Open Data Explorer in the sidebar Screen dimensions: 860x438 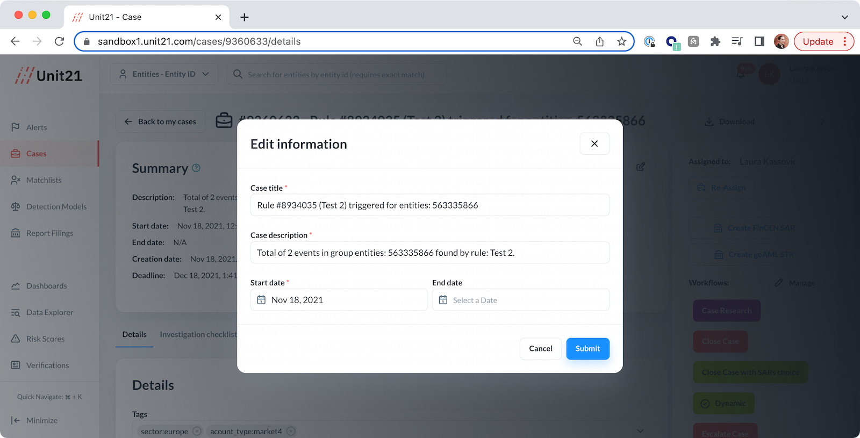pos(49,313)
